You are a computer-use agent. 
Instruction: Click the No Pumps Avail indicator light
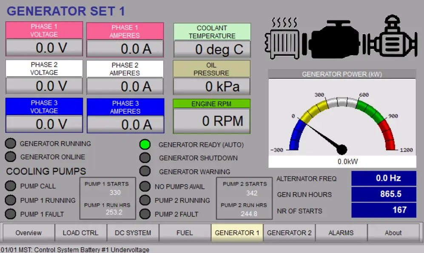(145, 186)
